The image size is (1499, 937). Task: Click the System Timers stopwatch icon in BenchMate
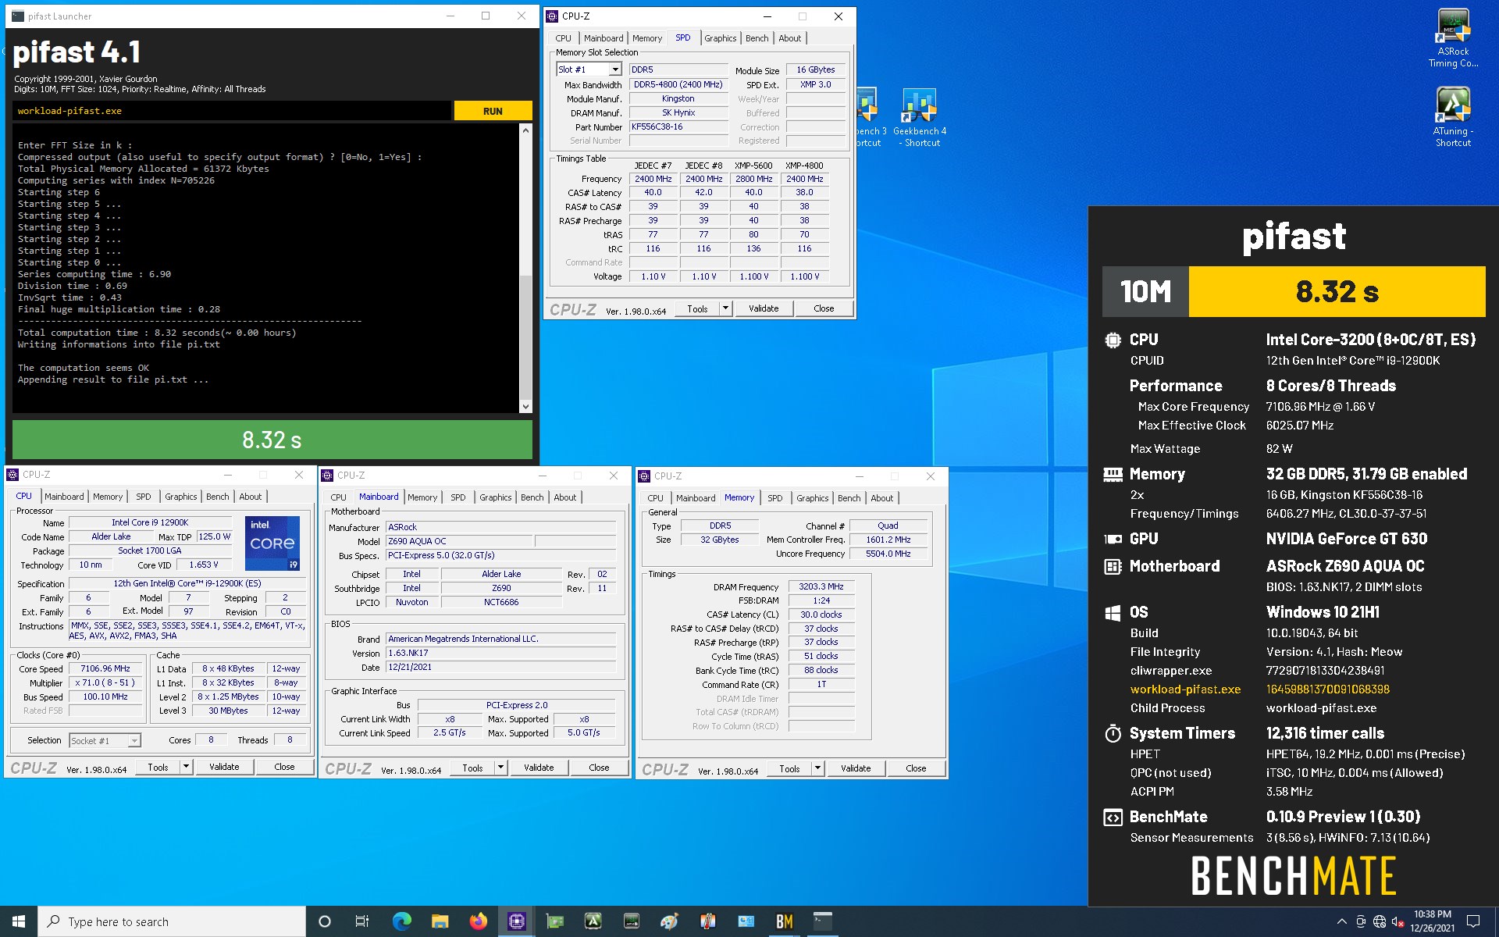point(1113,733)
